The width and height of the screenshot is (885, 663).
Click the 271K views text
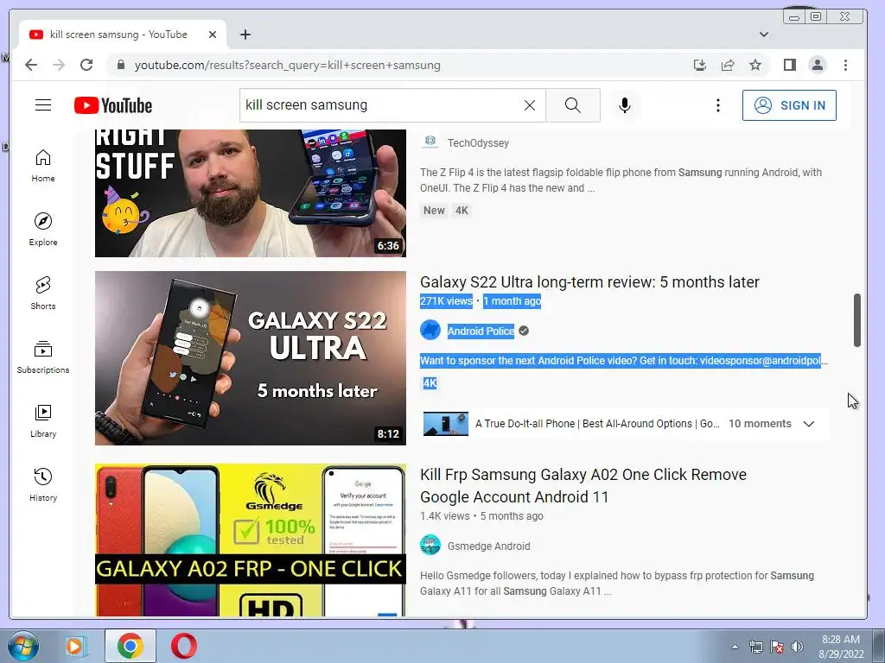446,301
